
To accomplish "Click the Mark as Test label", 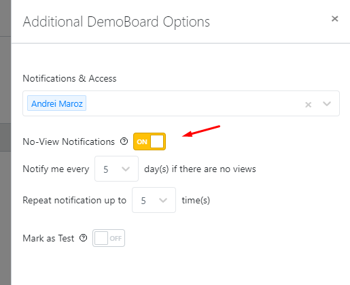I will [48, 238].
